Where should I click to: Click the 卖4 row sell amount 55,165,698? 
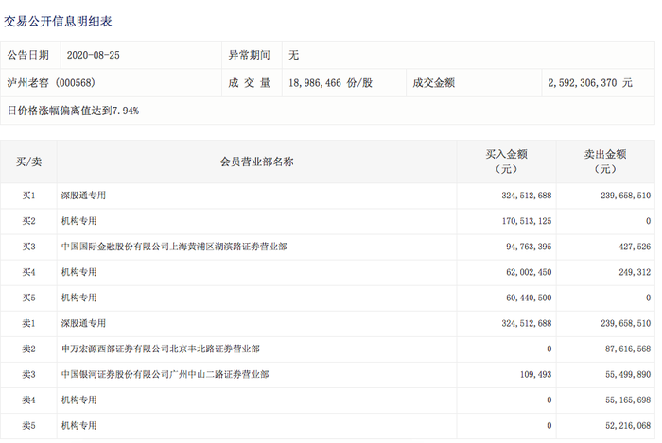tap(621, 400)
